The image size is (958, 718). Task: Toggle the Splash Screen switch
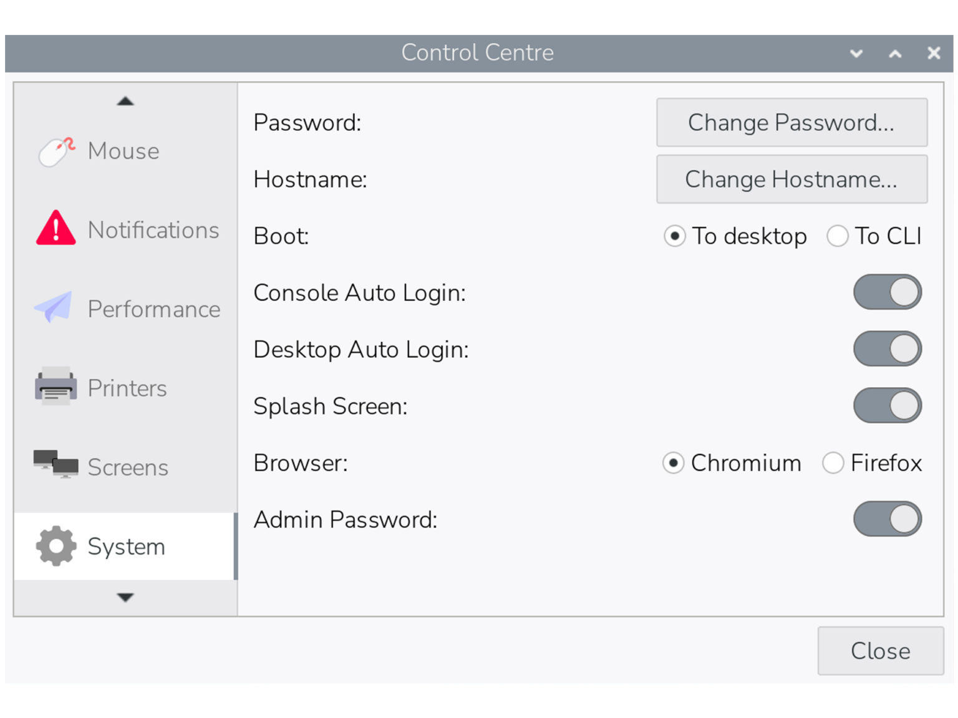click(x=887, y=406)
